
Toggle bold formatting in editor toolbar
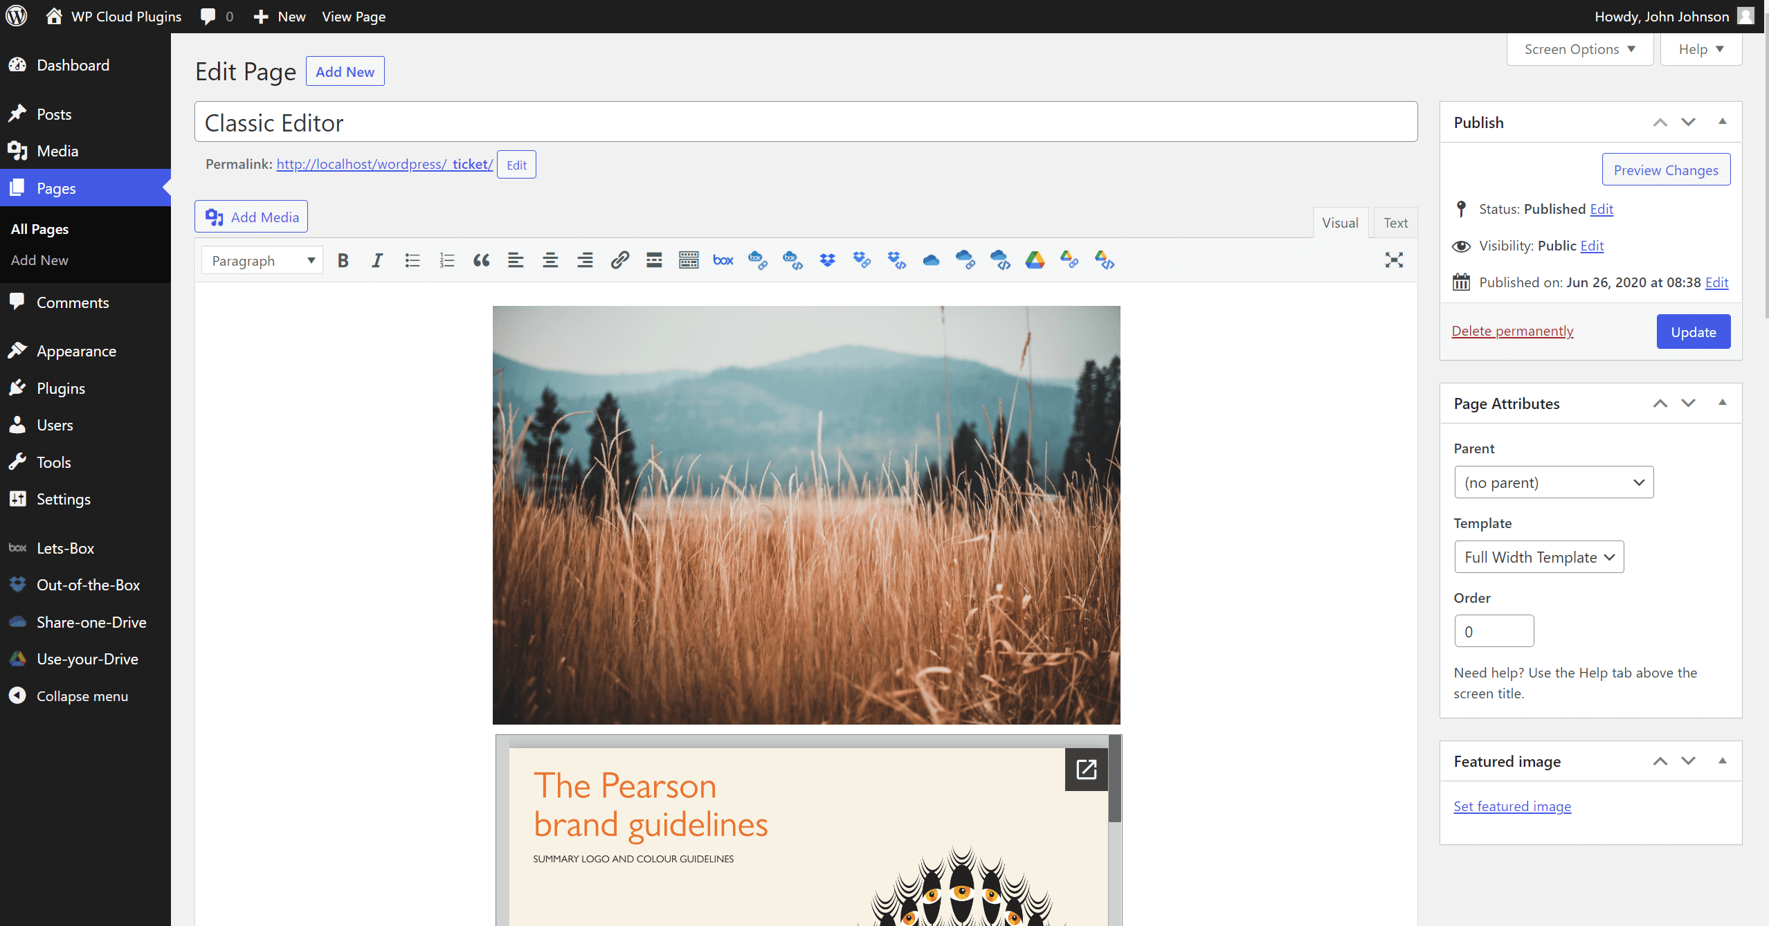pyautogui.click(x=343, y=260)
